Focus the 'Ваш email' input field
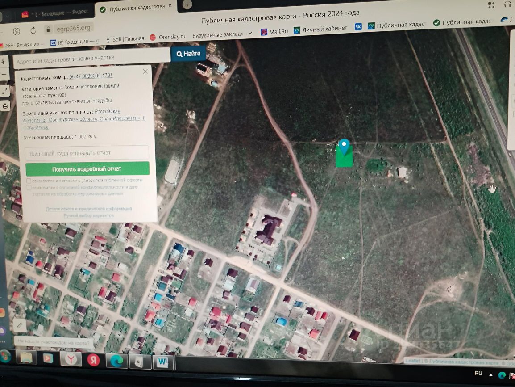515x387 pixels. coord(87,153)
